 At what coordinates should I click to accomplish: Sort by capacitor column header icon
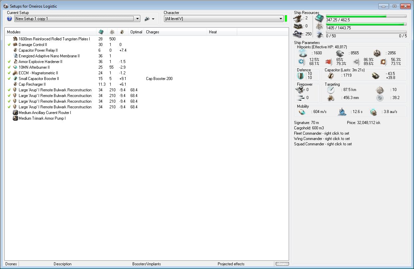pos(122,32)
